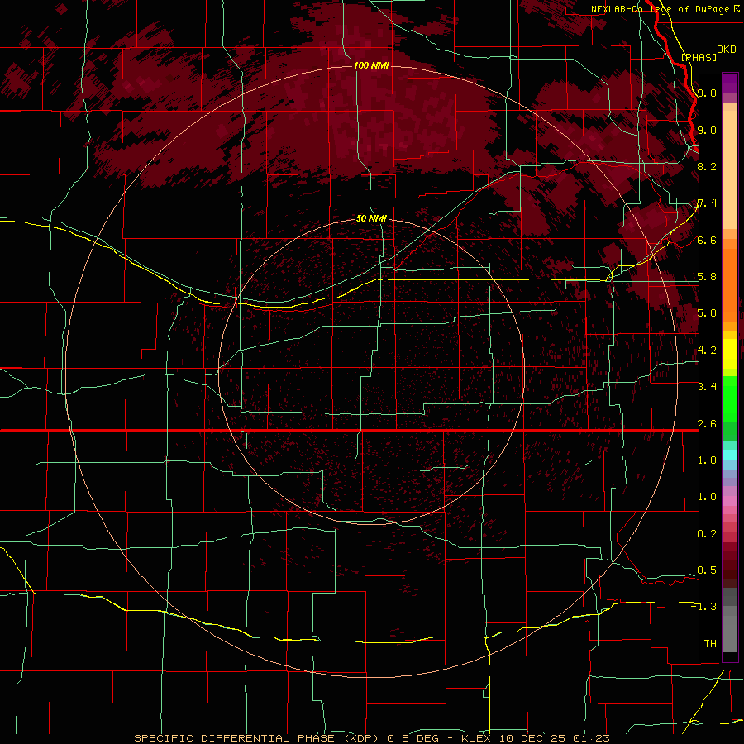Screen dimensions: 744x744
Task: Click the 8.2 value on color scale
Action: (707, 166)
